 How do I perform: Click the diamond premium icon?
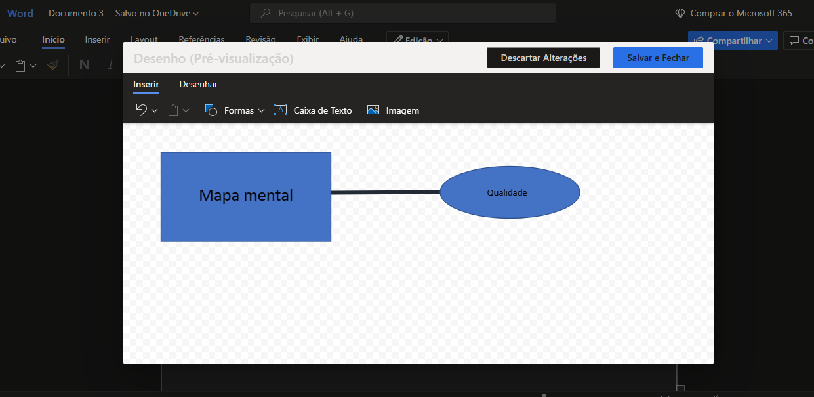tap(680, 13)
